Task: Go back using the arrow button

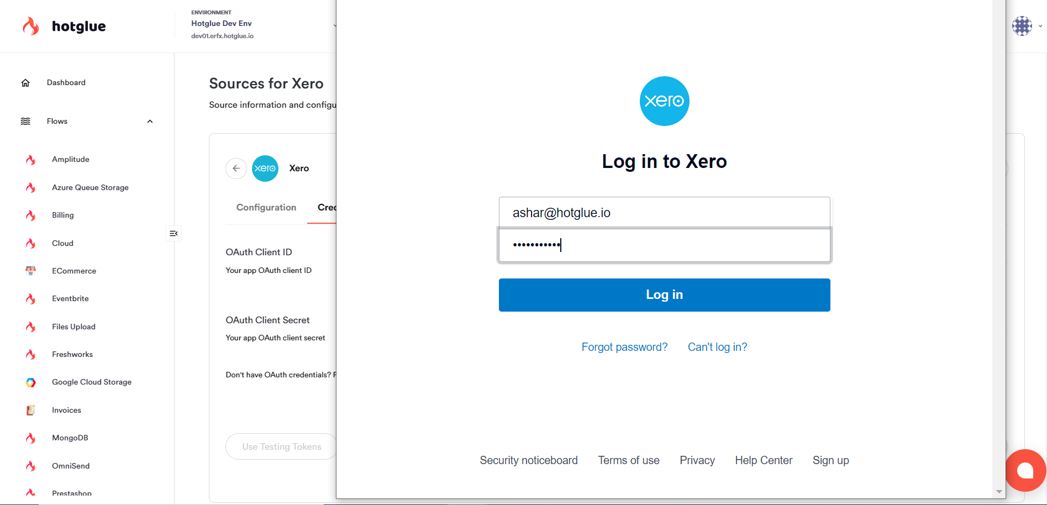Action: [x=236, y=169]
